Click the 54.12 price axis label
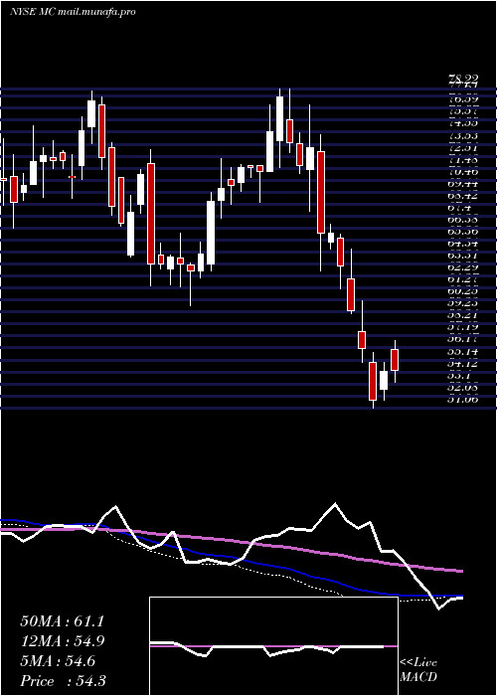This screenshot has width=497, height=696. tap(463, 364)
